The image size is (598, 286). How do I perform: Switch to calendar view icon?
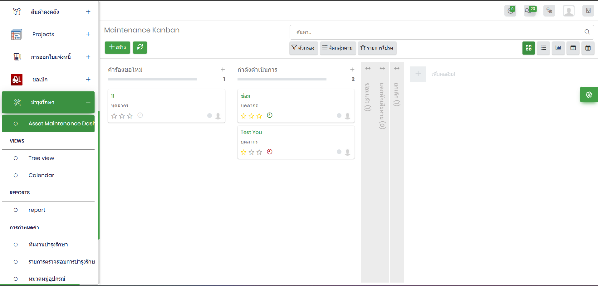588,48
